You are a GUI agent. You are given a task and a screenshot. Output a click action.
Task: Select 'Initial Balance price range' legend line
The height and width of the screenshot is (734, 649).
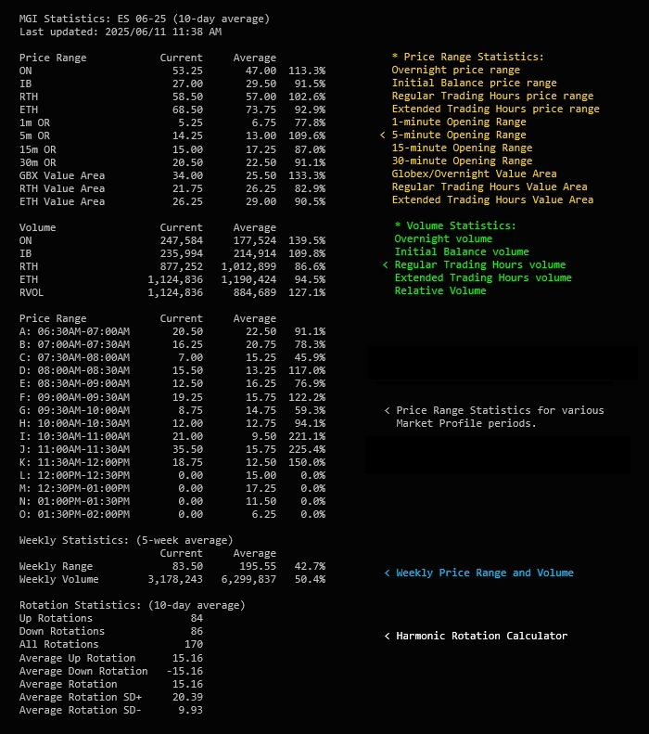[474, 83]
